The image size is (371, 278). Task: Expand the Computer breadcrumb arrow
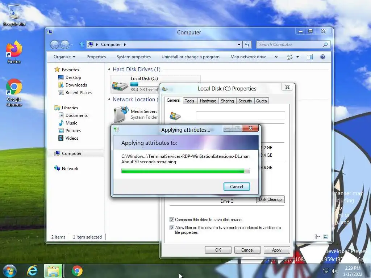click(125, 45)
